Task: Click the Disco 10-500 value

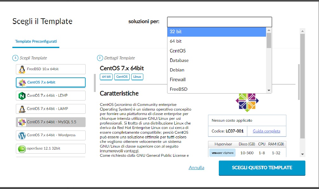Action: [x=247, y=153]
